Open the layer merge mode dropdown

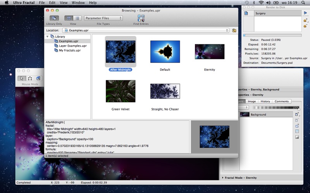pyautogui.click(x=244, y=107)
